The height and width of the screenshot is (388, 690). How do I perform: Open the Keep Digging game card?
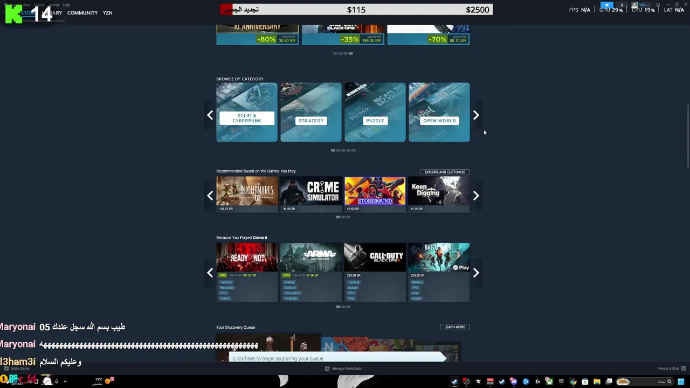tap(439, 194)
